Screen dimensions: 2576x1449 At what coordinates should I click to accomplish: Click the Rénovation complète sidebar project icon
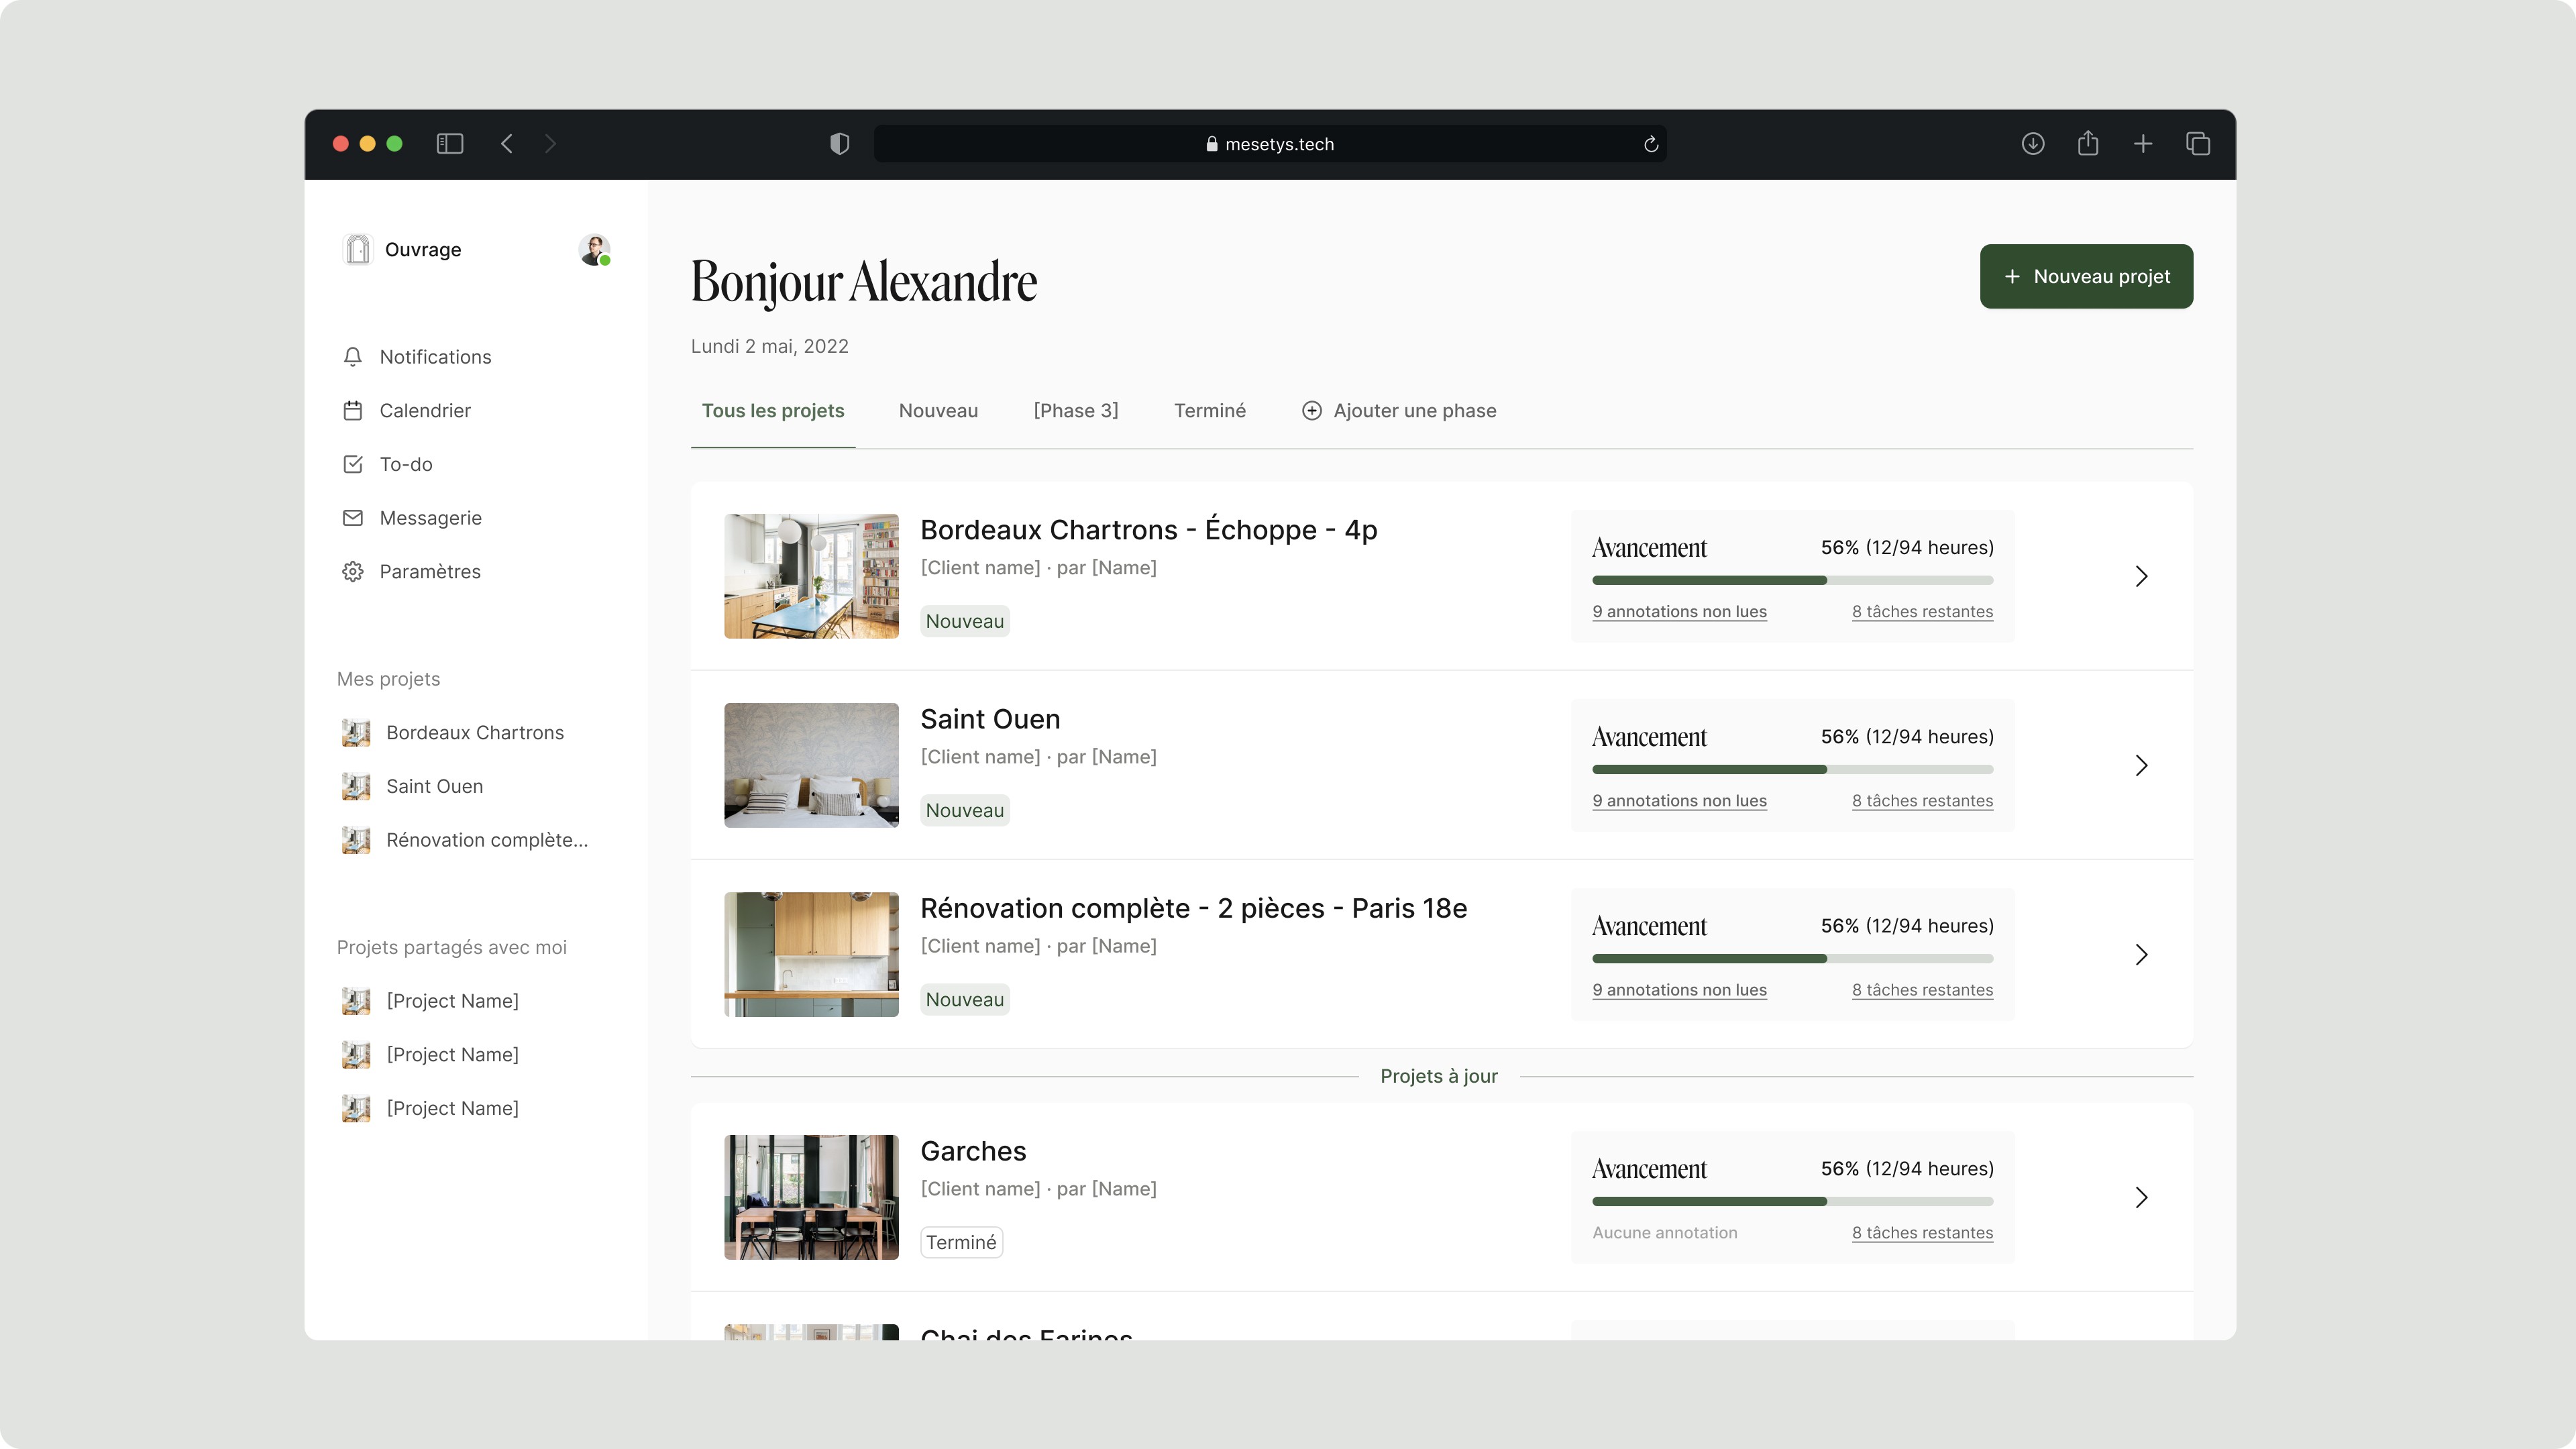356,840
